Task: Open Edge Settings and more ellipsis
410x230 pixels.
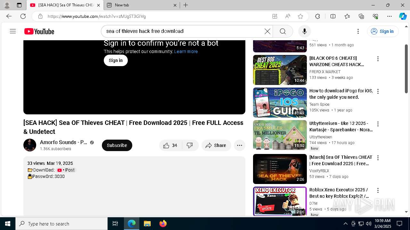Action: [389, 16]
